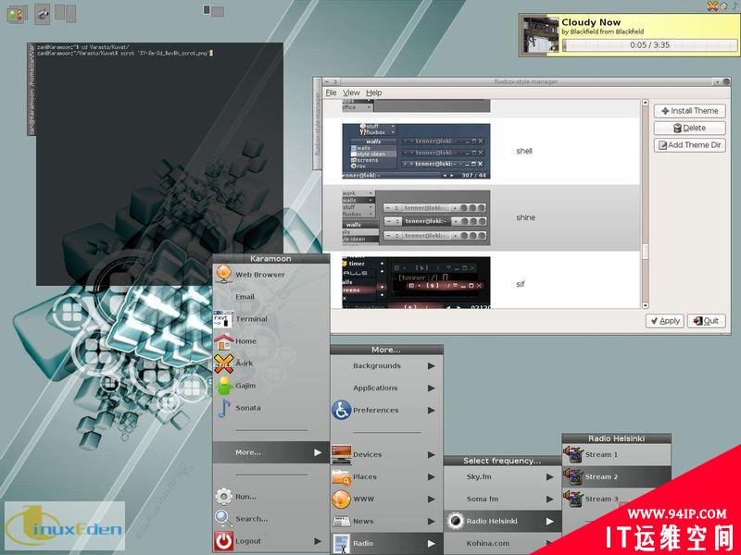Screen dimensions: 741x555
Task: Click scroll-down arrow of theme list
Action: [646, 305]
